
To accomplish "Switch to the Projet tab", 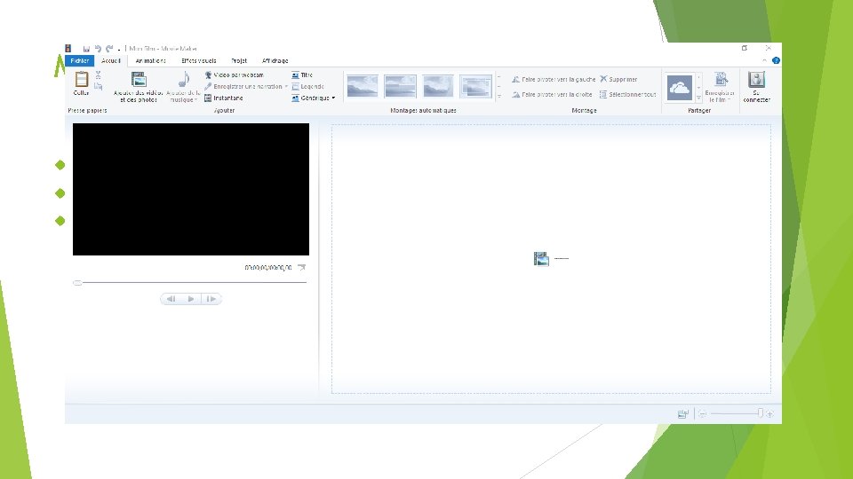I will click(x=239, y=61).
